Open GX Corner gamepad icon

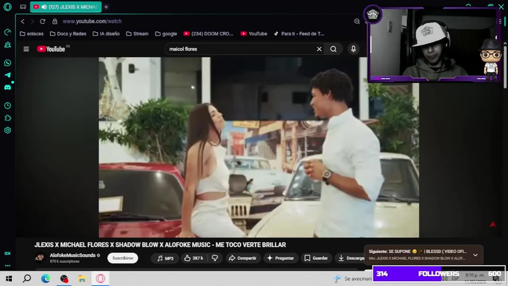click(23, 7)
